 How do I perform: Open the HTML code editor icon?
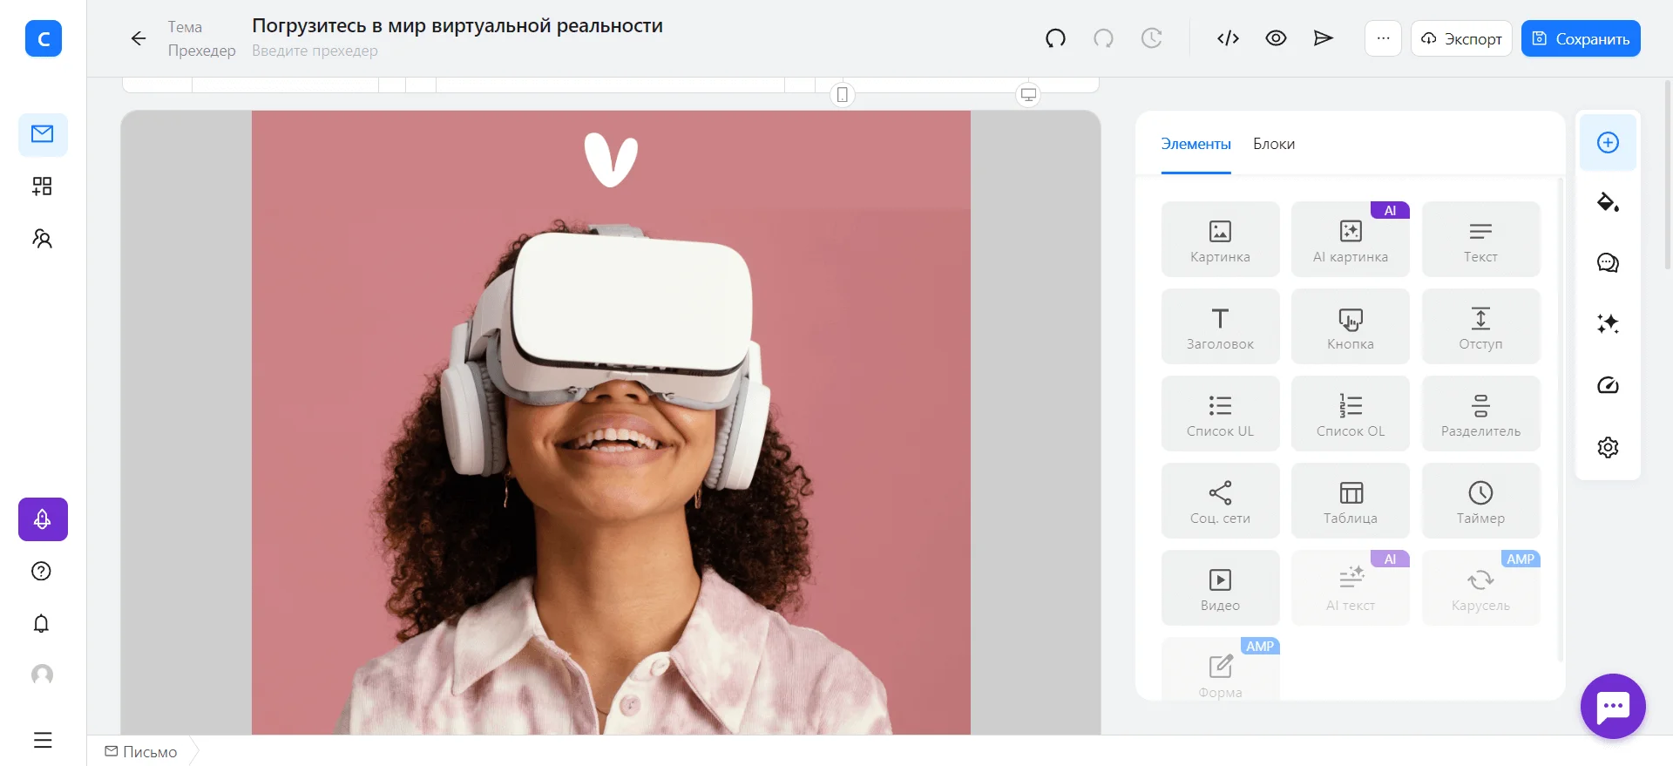point(1228,38)
